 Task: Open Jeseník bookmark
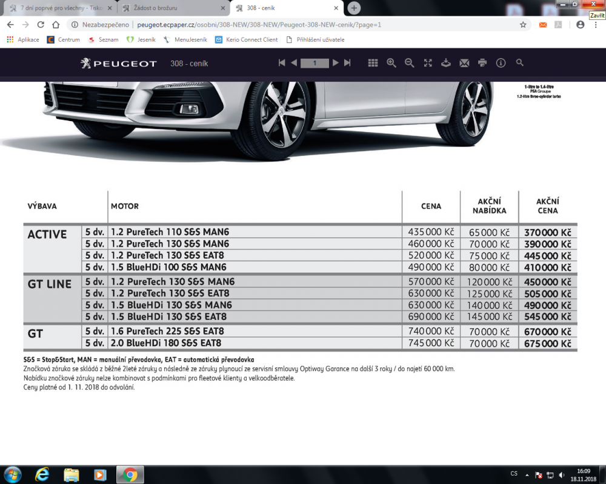[x=141, y=40]
